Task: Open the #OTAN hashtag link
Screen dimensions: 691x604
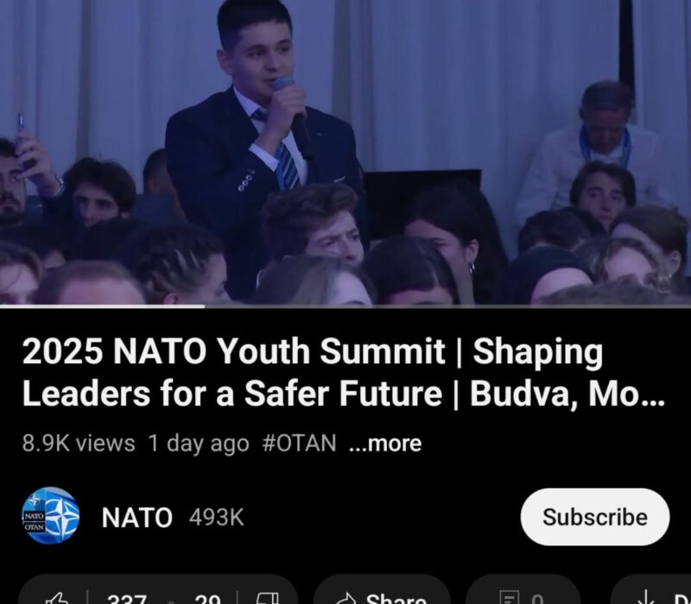Action: (299, 443)
